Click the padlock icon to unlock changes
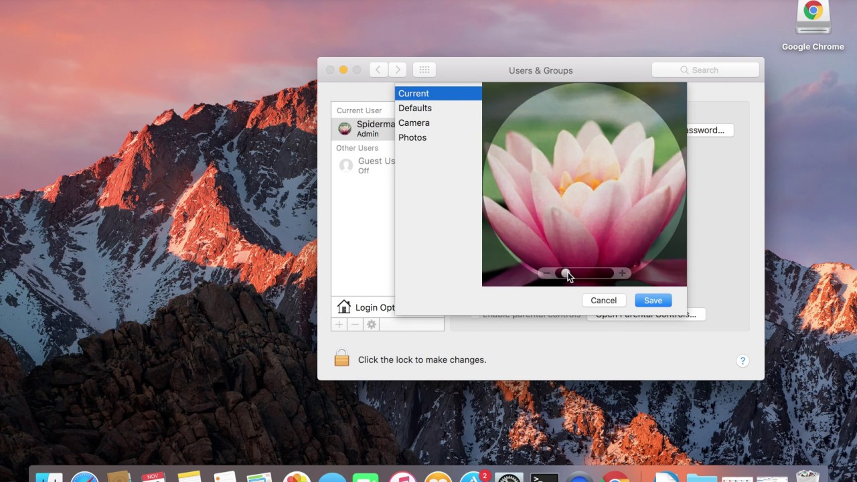 click(x=341, y=358)
